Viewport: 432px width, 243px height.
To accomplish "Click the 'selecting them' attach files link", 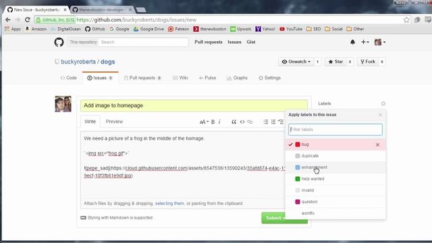I will coord(169,203).
